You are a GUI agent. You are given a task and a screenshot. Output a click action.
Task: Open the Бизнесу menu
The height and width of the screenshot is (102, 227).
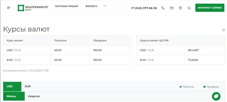pos(91,6)
